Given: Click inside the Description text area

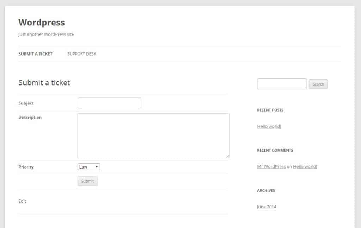Looking at the screenshot, I should click(153, 135).
